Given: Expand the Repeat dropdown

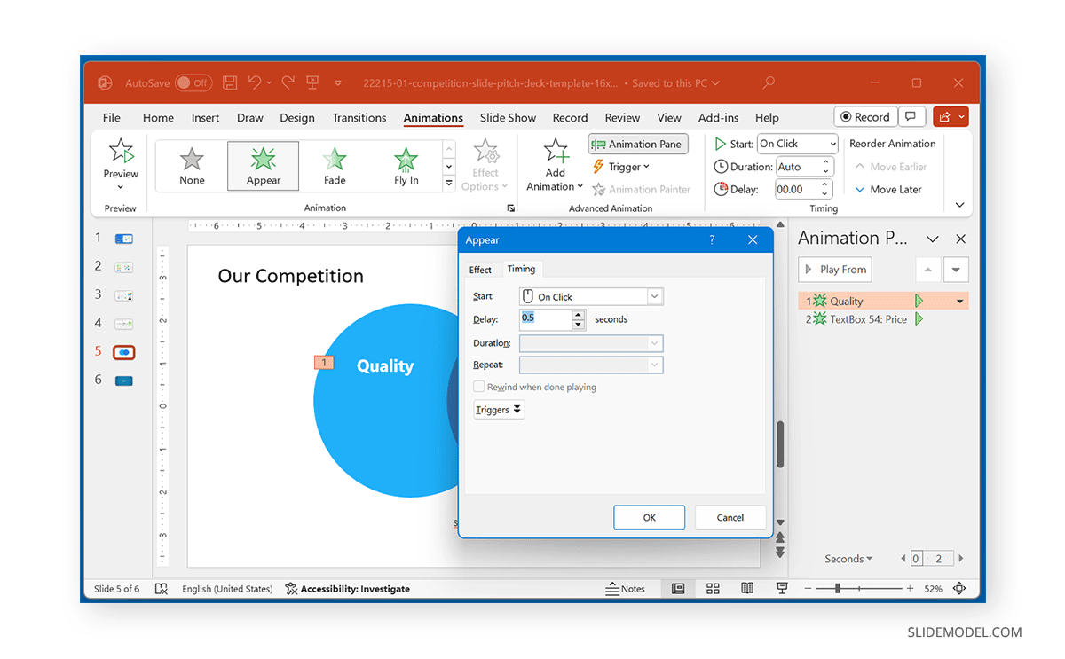Looking at the screenshot, I should [x=654, y=365].
